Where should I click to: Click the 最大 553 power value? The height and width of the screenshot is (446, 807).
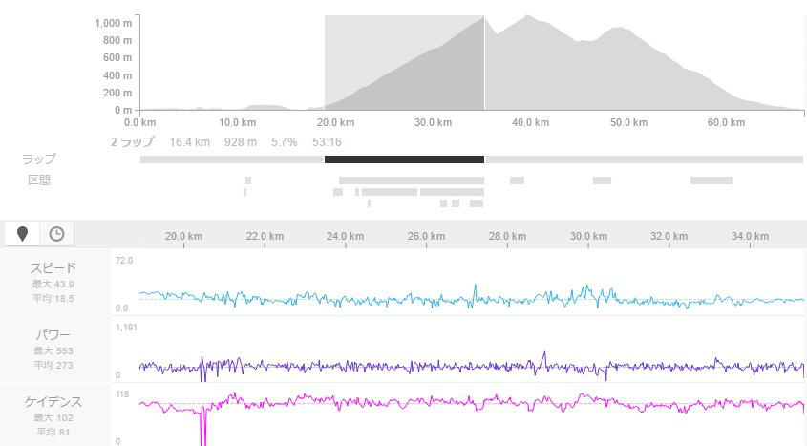[x=53, y=350]
